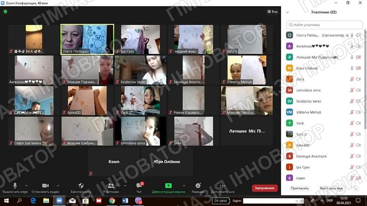Open the Chat with unread badge

click(x=139, y=186)
